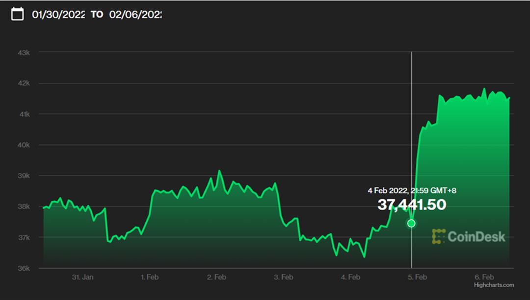The image size is (530, 300).
Task: Select the highlighted green data point marker
Action: click(x=411, y=224)
